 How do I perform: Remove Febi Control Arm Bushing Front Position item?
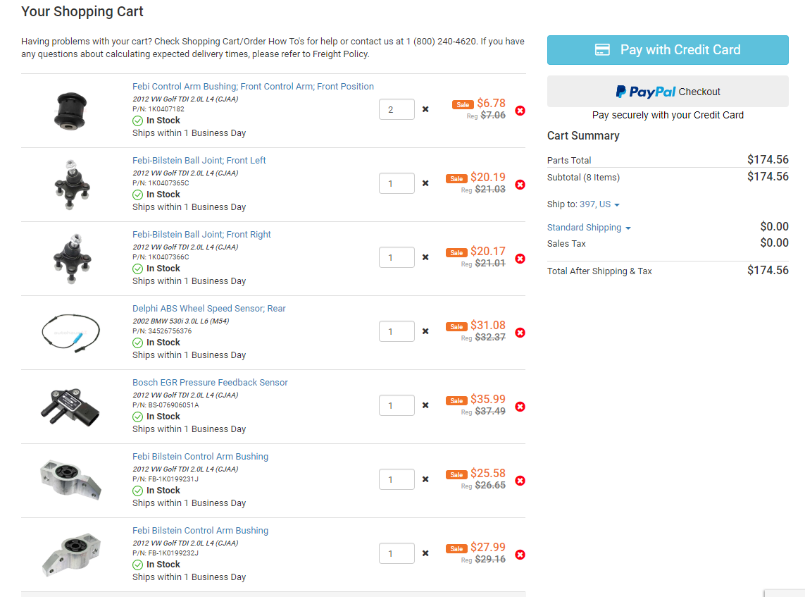tap(520, 111)
